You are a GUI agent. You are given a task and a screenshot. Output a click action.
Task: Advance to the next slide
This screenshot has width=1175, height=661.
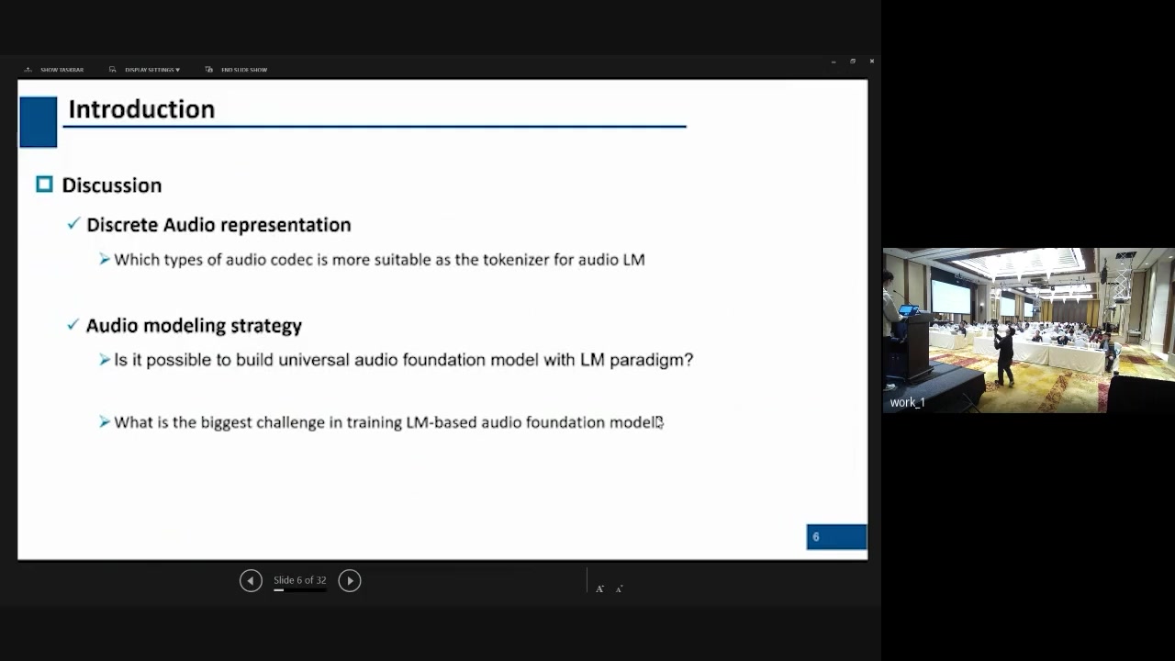(350, 580)
